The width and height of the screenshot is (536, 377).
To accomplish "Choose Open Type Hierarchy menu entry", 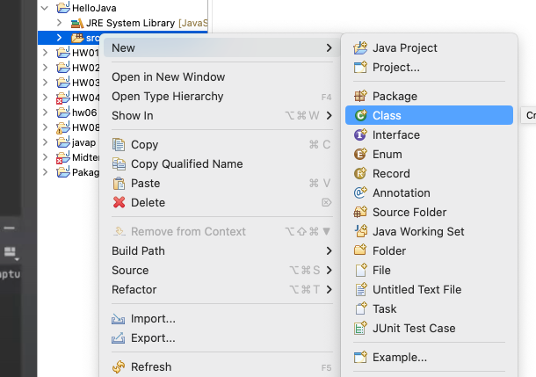I will 167,96.
